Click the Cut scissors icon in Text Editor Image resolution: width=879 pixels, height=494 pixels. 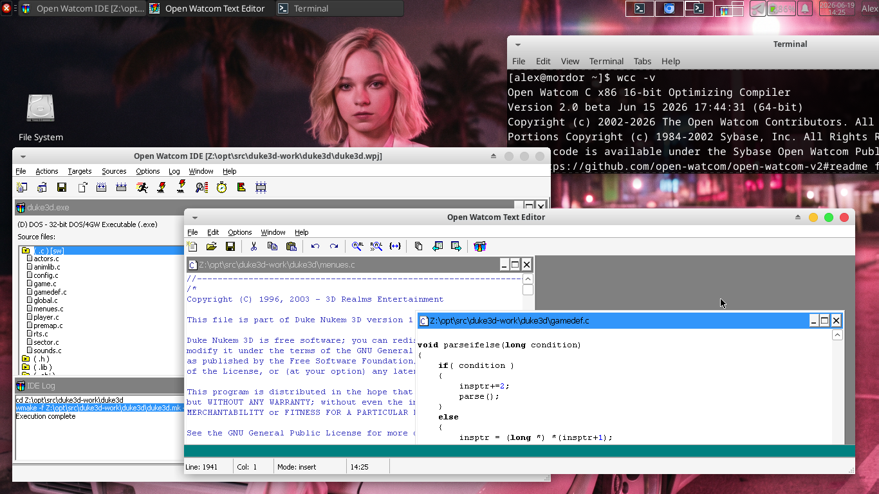[254, 246]
